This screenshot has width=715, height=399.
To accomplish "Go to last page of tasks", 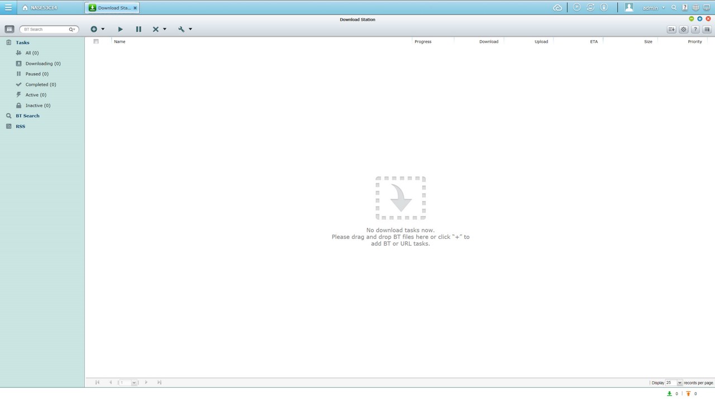I will tap(159, 382).
